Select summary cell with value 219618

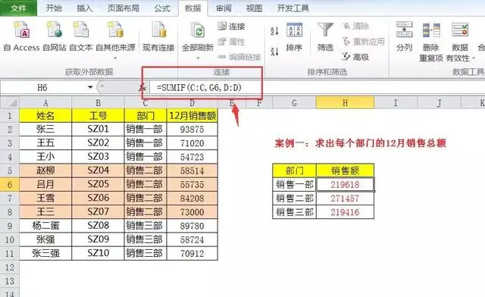pyautogui.click(x=346, y=184)
